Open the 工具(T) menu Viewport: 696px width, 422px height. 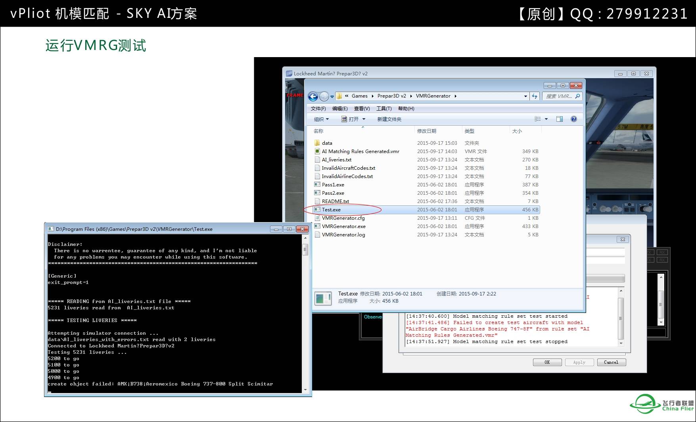(384, 109)
